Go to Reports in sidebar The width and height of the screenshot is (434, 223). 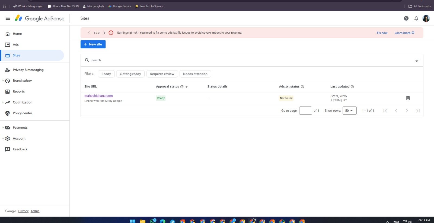(x=19, y=92)
